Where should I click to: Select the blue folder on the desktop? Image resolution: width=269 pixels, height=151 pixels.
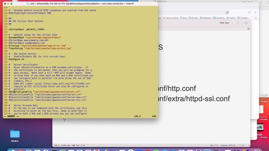(15, 134)
